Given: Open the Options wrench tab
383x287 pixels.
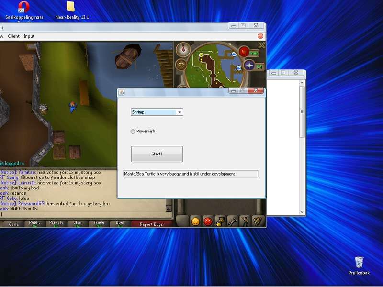Looking at the screenshot, I should coord(232,221).
